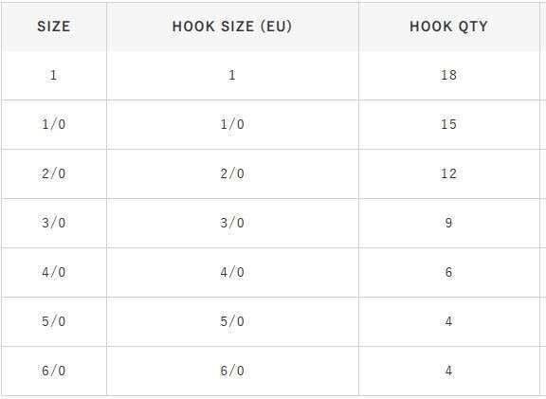
Task: Click the HOOK SIZE (EU) column header
Action: coord(232,27)
